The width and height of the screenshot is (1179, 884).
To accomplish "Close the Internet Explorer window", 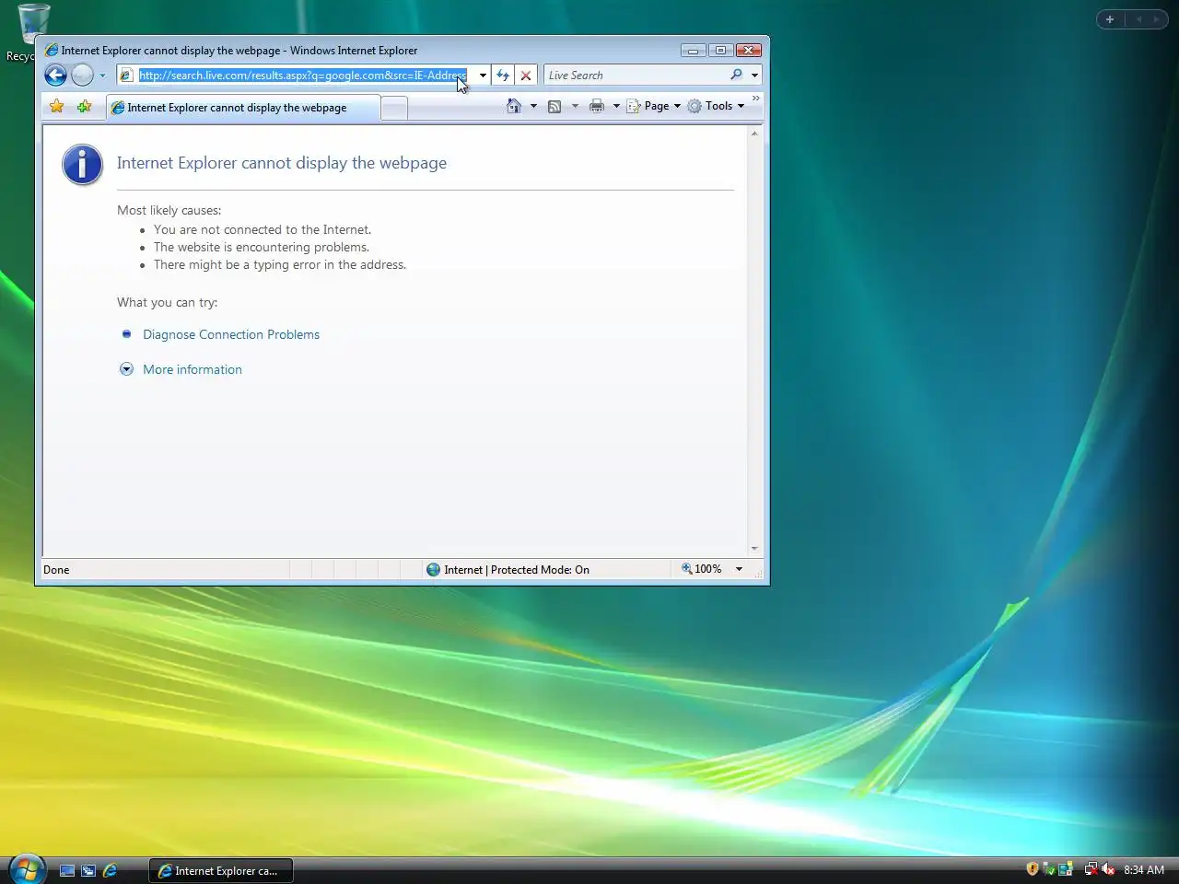I will pos(749,51).
